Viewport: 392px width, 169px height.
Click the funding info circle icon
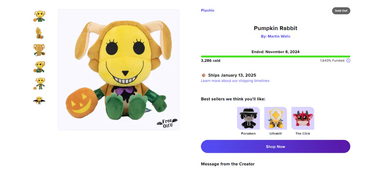tap(348, 61)
